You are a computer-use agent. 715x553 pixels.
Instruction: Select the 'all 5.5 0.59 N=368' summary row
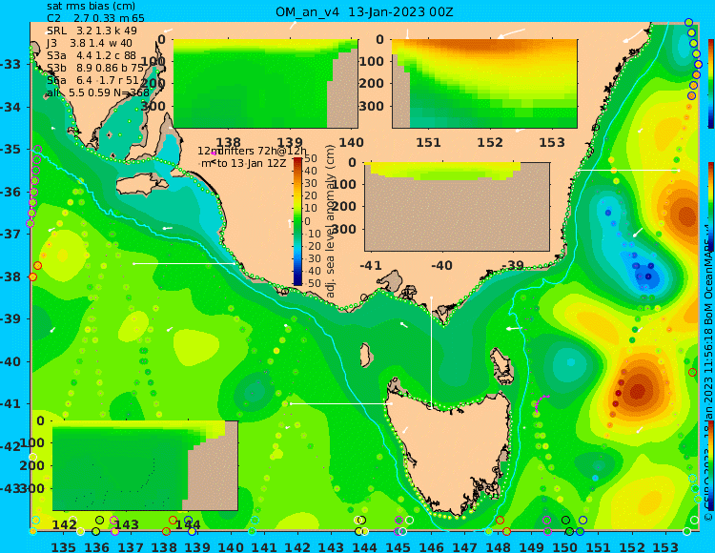(98, 92)
